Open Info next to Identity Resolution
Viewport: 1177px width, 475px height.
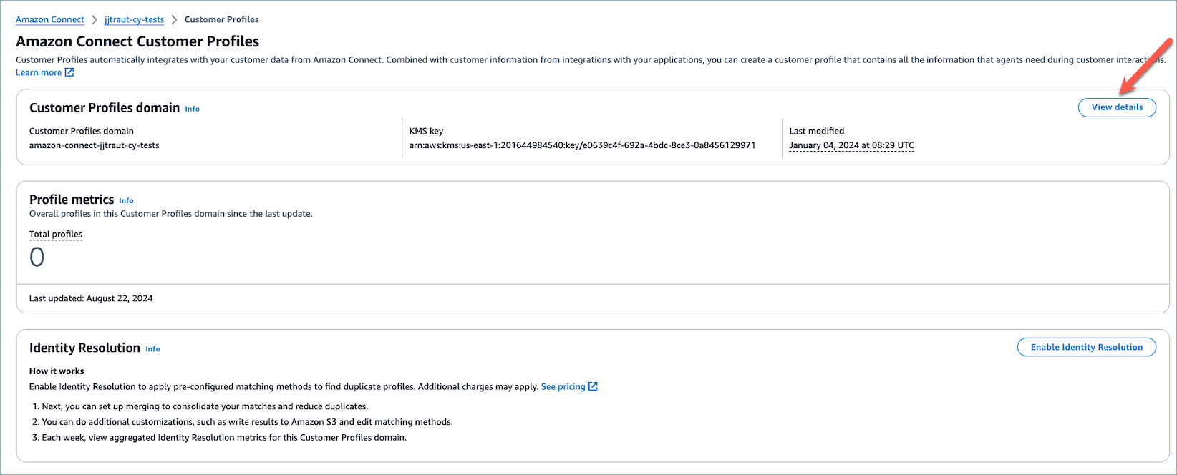[x=152, y=349]
